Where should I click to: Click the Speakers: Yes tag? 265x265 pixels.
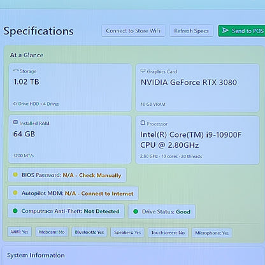127,233
